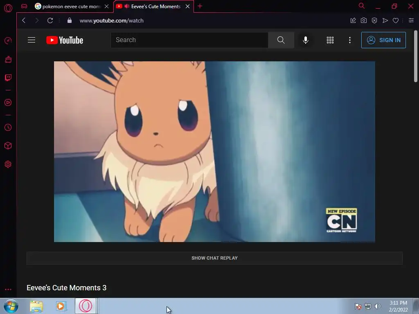Mute the audio-playing YouTube tab

[x=127, y=6]
